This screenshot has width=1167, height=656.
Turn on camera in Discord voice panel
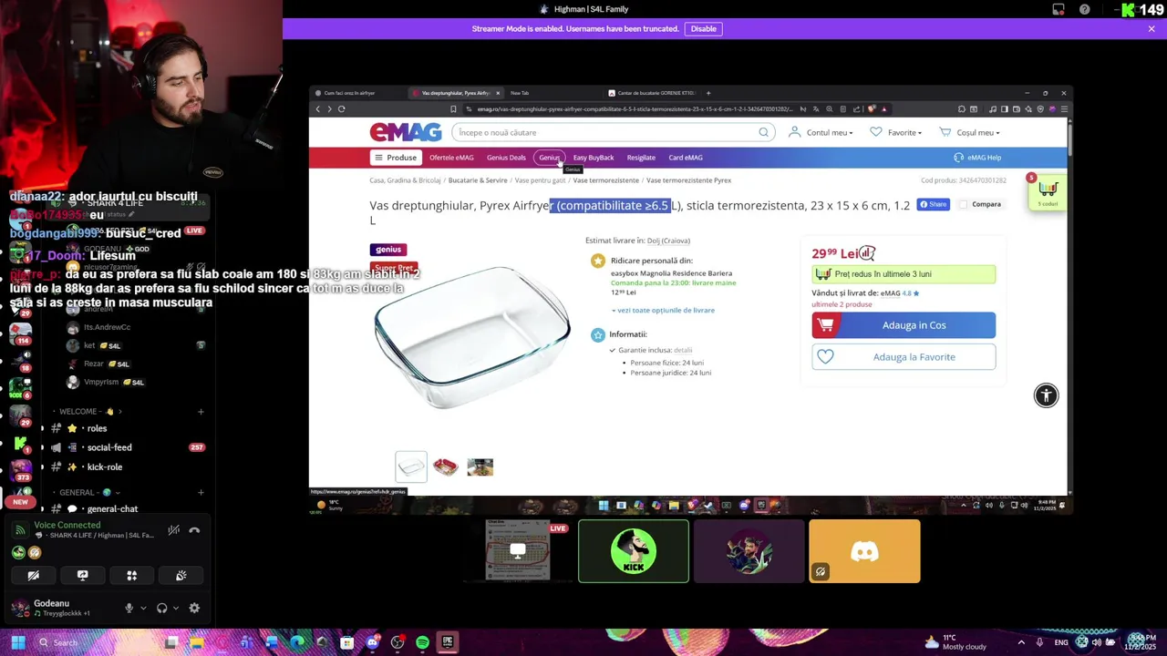click(x=33, y=576)
